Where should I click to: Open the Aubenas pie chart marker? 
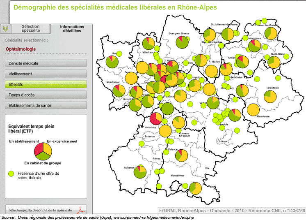coord(140,171)
